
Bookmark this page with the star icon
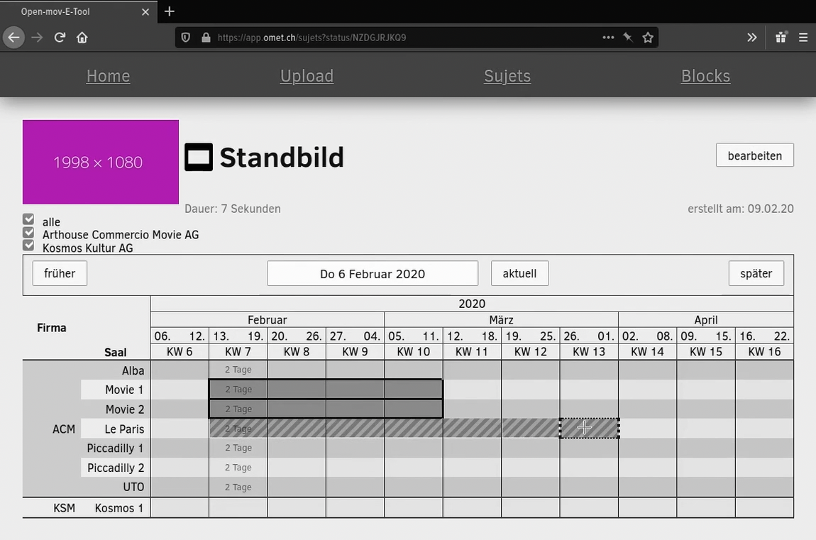pyautogui.click(x=648, y=38)
